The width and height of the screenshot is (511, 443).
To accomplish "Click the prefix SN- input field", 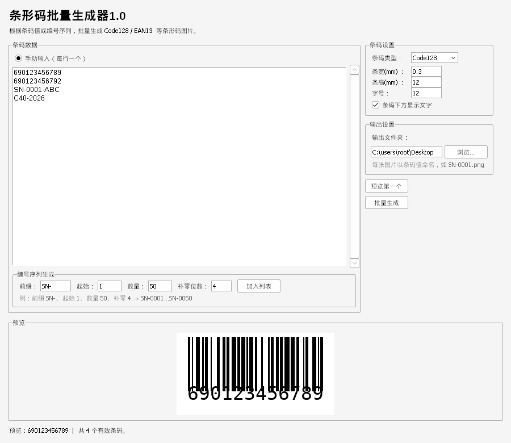I will [56, 286].
